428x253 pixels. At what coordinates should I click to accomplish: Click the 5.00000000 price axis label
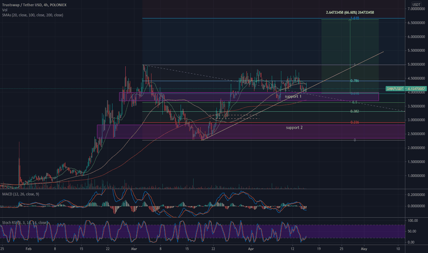[416, 64]
